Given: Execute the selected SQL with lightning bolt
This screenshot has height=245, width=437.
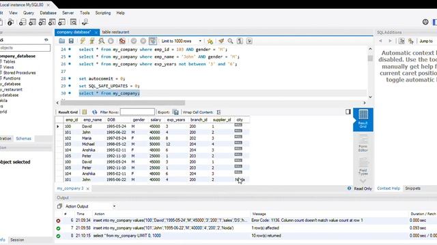Looking at the screenshot, I should click(83, 41).
